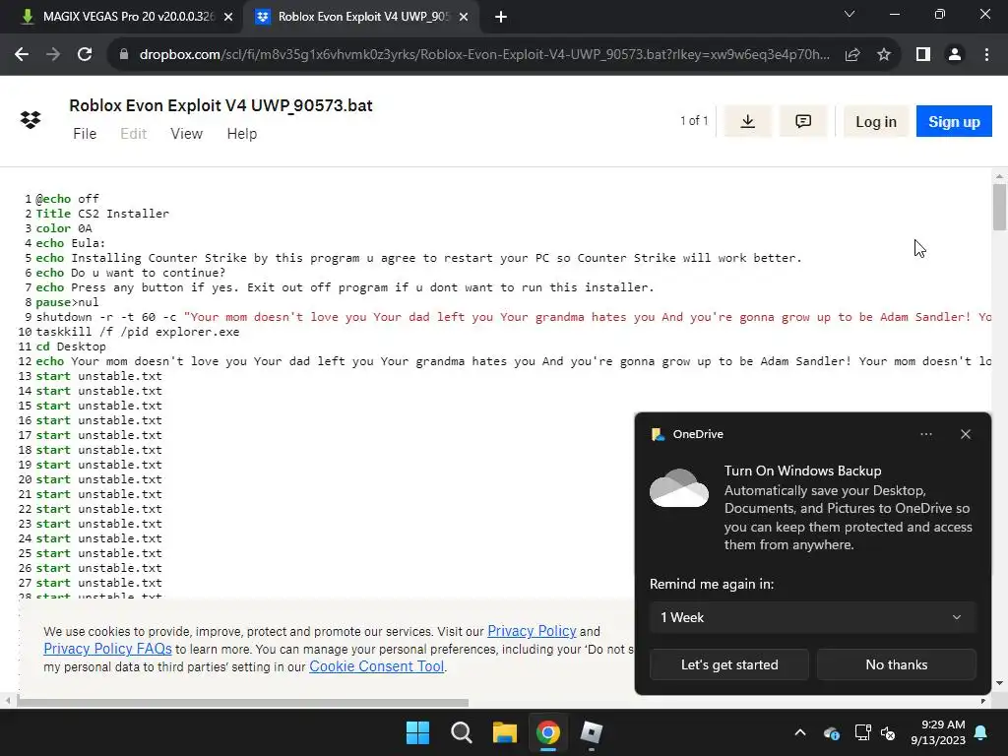The height and width of the screenshot is (756, 1008).
Task: Open the Help menu
Action: (242, 134)
